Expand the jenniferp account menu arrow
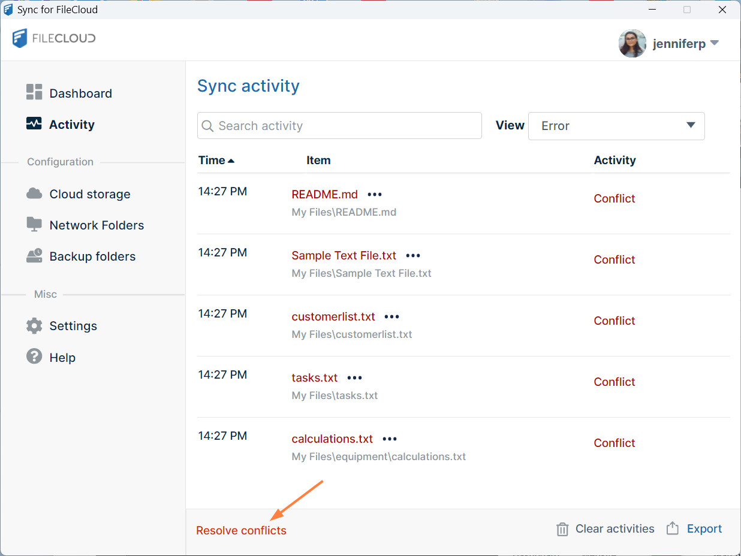 click(714, 43)
